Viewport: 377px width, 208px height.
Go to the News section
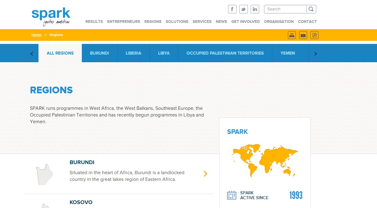click(x=221, y=22)
